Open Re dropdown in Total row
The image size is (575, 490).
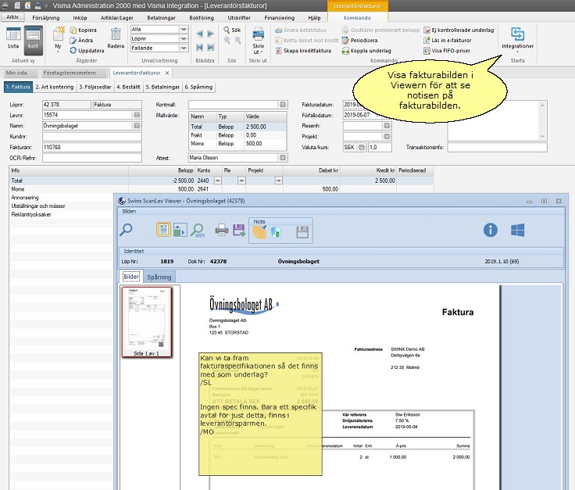coord(241,181)
